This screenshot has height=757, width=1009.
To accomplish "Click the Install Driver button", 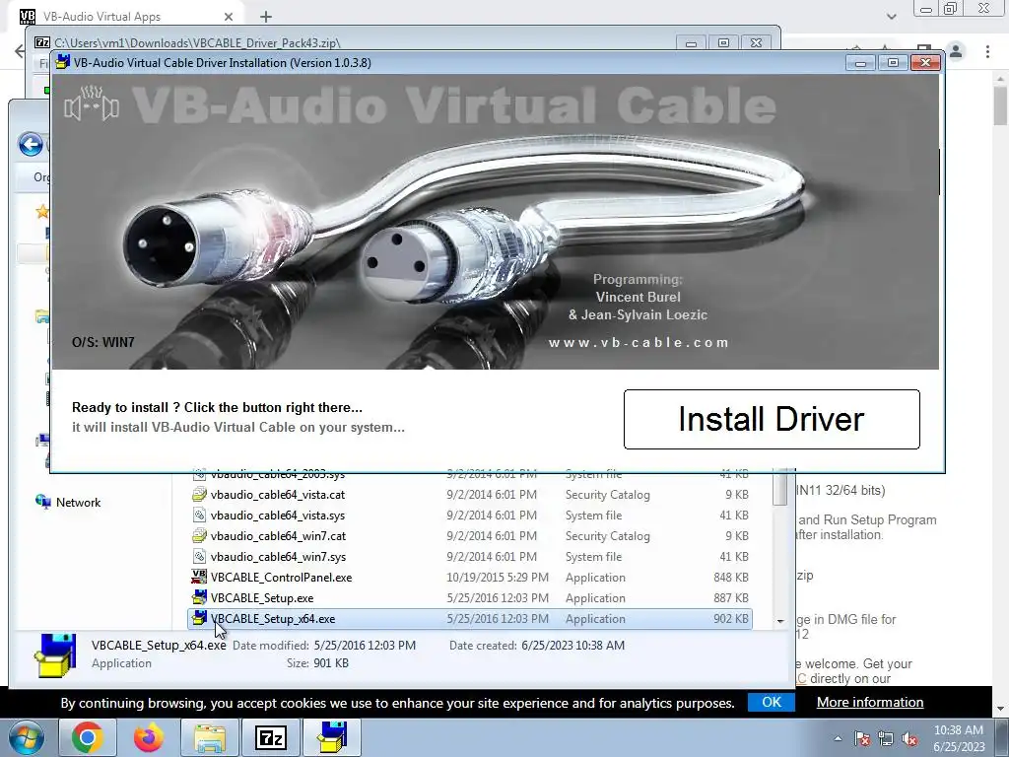I will pyautogui.click(x=772, y=419).
